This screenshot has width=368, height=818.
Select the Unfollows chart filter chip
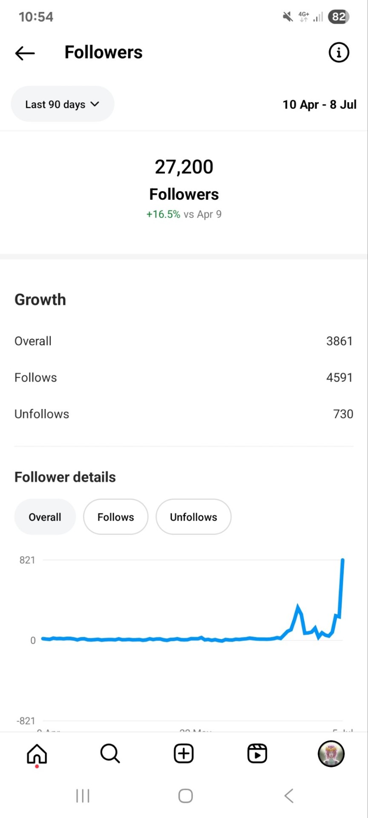(x=193, y=517)
